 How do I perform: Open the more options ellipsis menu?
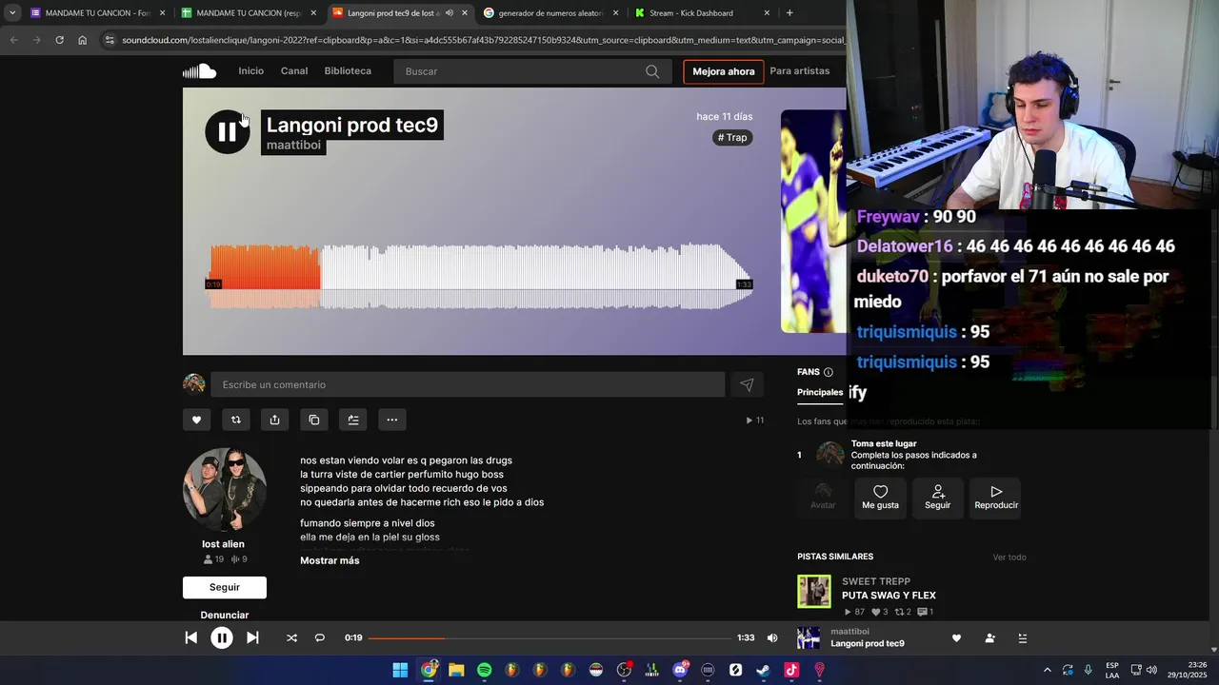391,420
